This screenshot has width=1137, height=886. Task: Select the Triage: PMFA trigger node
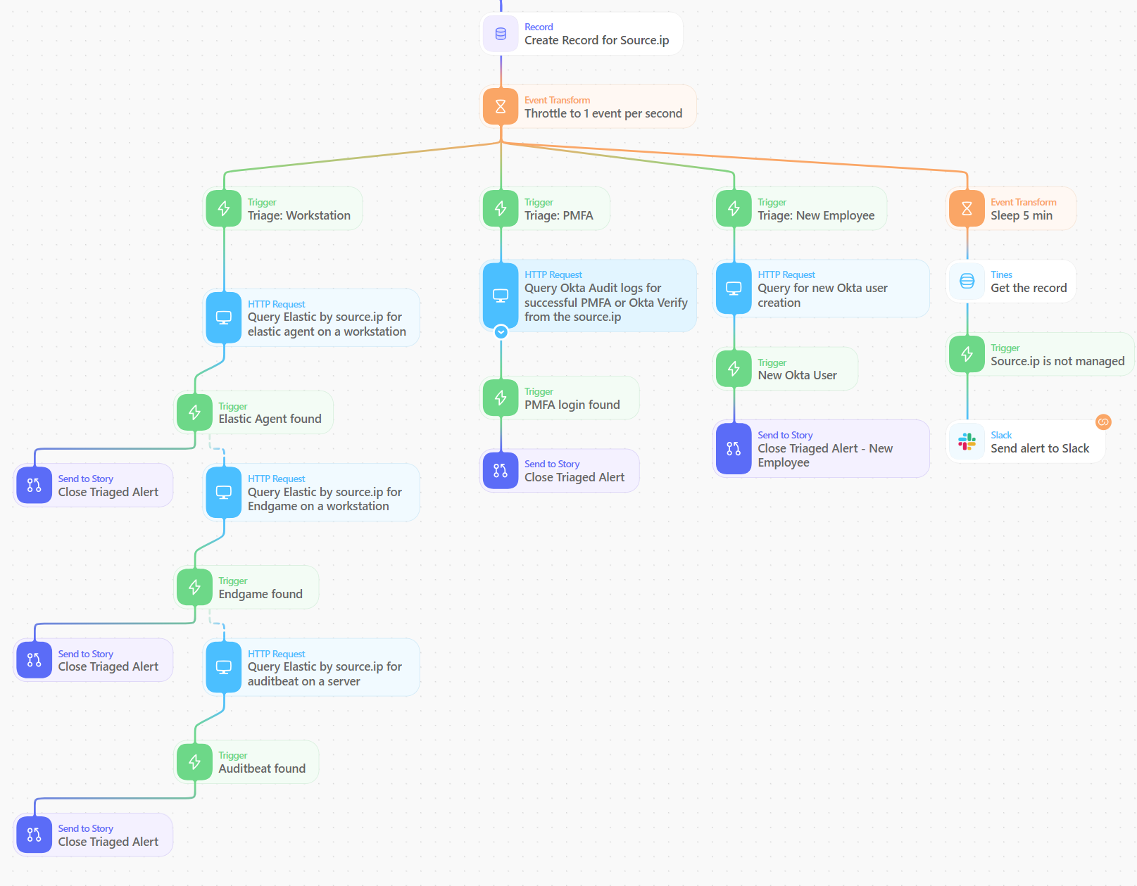[545, 208]
